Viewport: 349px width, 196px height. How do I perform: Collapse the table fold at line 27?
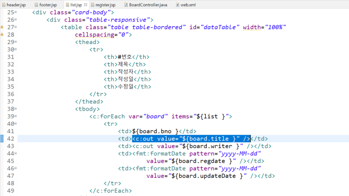click(16, 27)
